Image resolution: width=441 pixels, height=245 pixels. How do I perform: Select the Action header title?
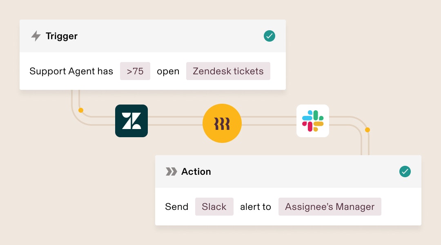pyautogui.click(x=196, y=171)
